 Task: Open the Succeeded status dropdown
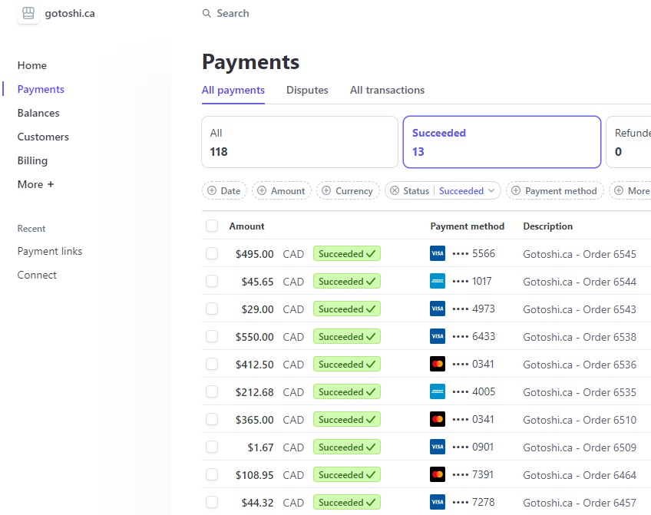(468, 191)
